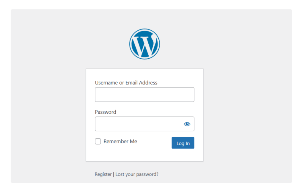
Task: Open the Register link
Action: click(103, 174)
